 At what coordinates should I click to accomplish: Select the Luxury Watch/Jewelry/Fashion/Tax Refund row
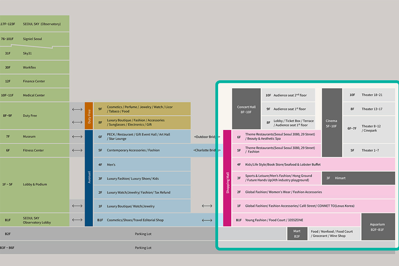[142, 192]
